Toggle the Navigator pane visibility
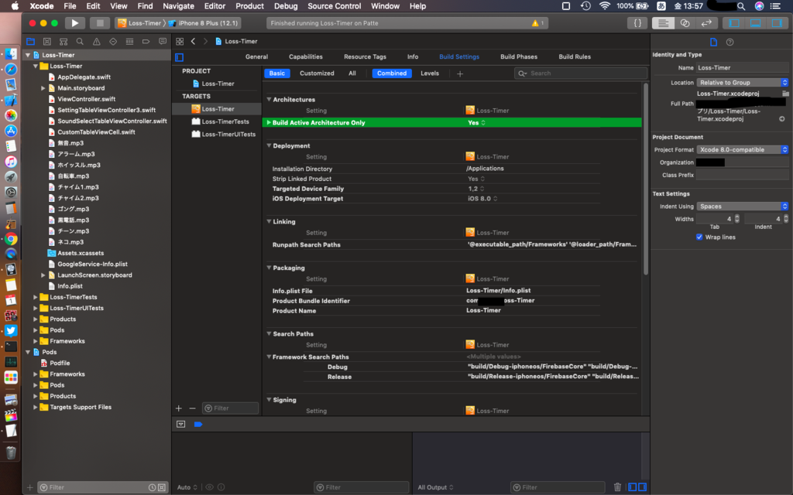 pos(734,22)
